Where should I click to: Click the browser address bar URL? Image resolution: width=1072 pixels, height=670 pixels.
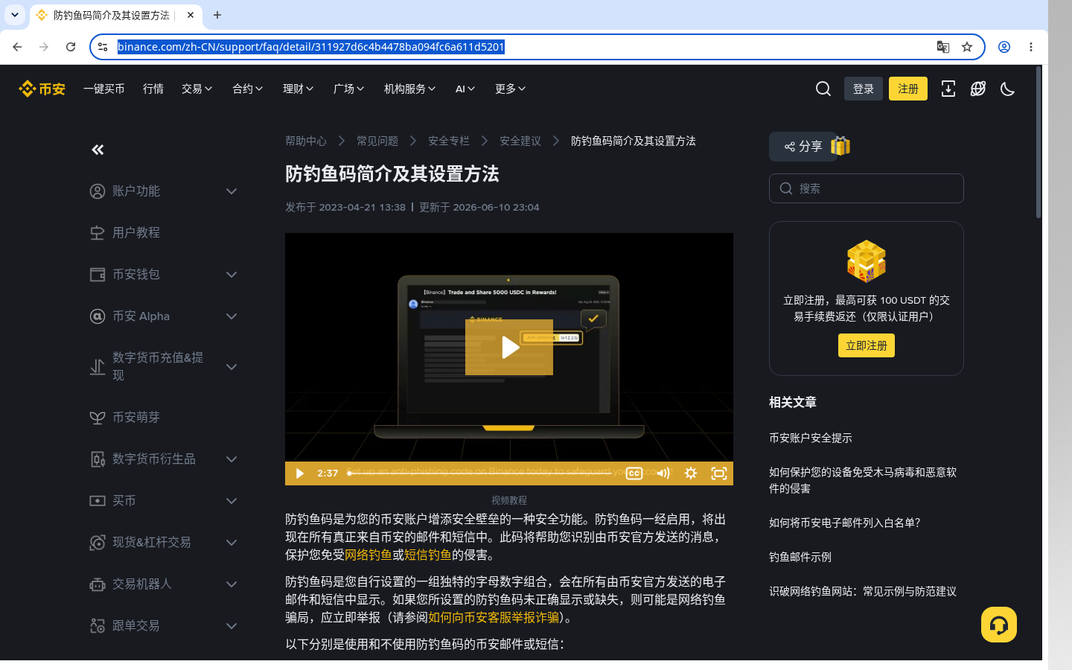(311, 47)
